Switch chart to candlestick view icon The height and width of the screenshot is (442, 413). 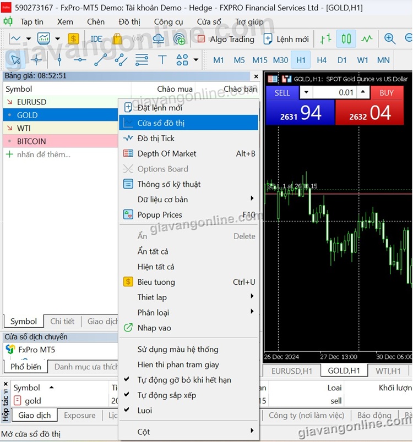(346, 39)
